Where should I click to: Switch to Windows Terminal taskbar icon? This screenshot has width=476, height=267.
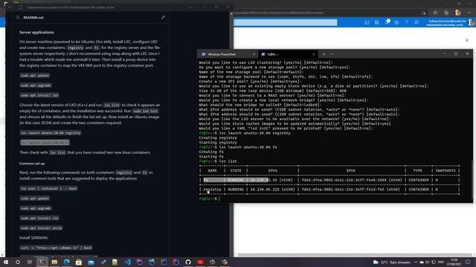pyautogui.click(x=42, y=262)
